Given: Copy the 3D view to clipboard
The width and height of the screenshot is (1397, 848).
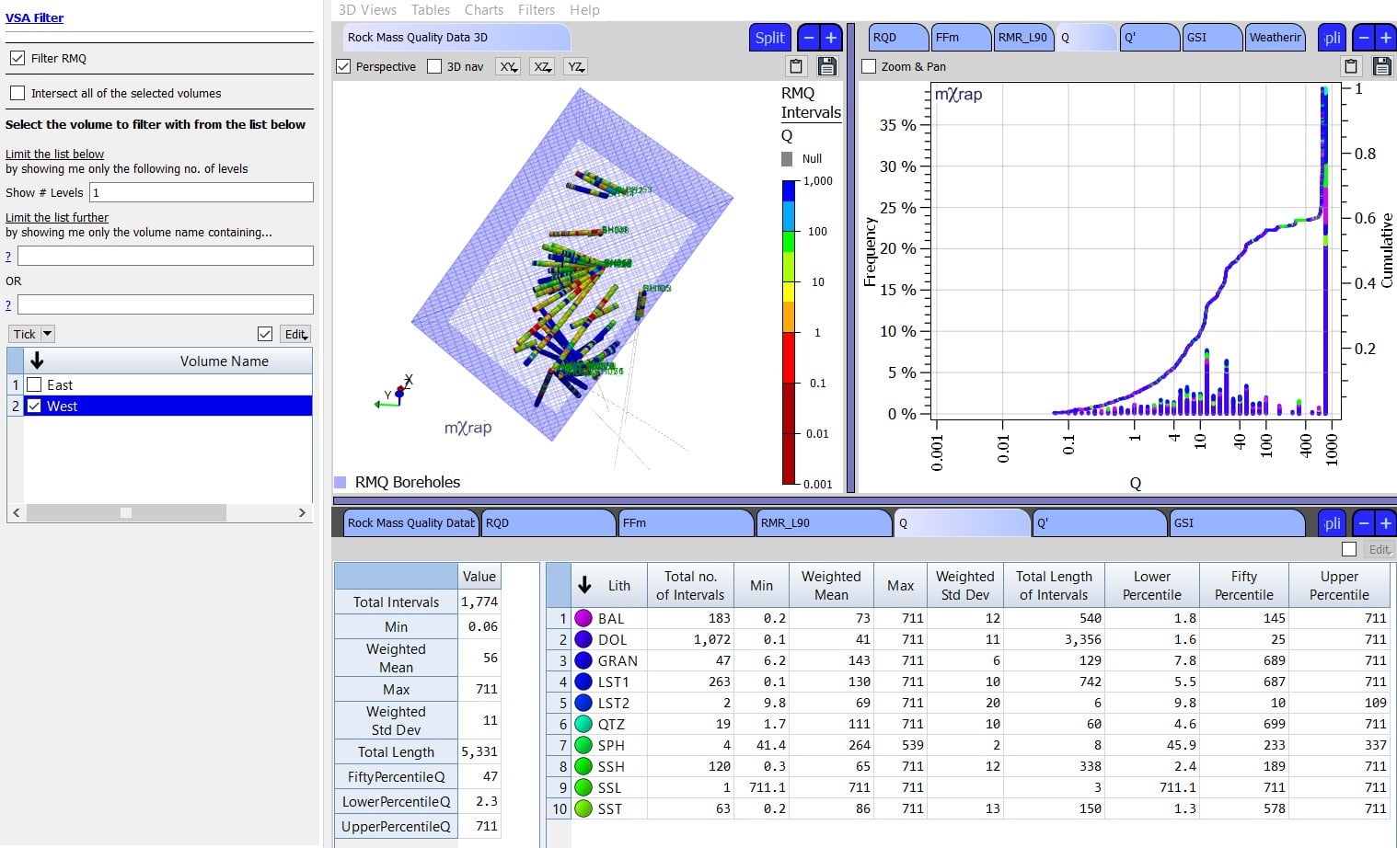Looking at the screenshot, I should click(x=796, y=66).
